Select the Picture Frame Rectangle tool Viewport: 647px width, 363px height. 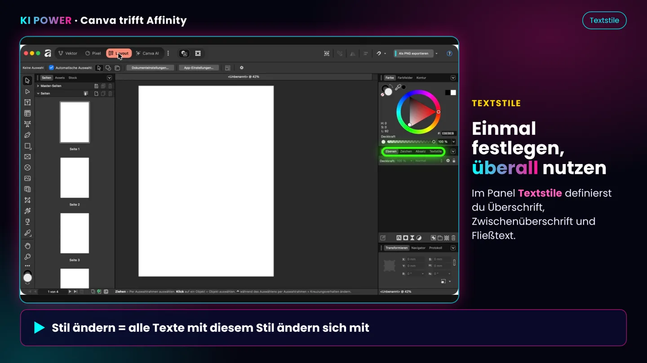[x=27, y=157]
